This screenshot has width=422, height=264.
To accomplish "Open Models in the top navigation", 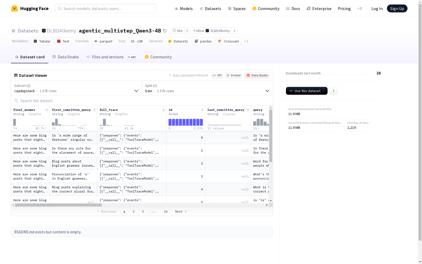I will tap(184, 8).
